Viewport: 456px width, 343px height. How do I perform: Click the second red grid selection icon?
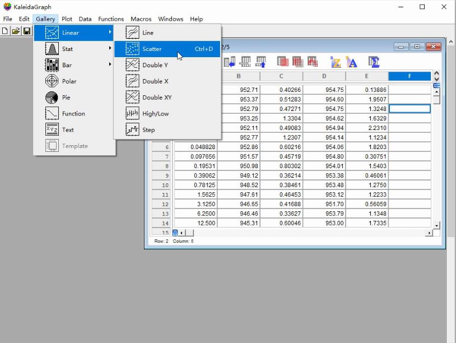pos(297,62)
